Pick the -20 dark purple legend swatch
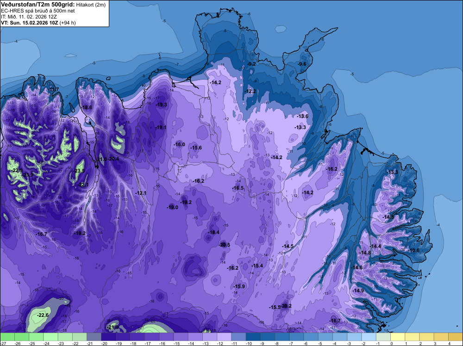 [108, 337]
